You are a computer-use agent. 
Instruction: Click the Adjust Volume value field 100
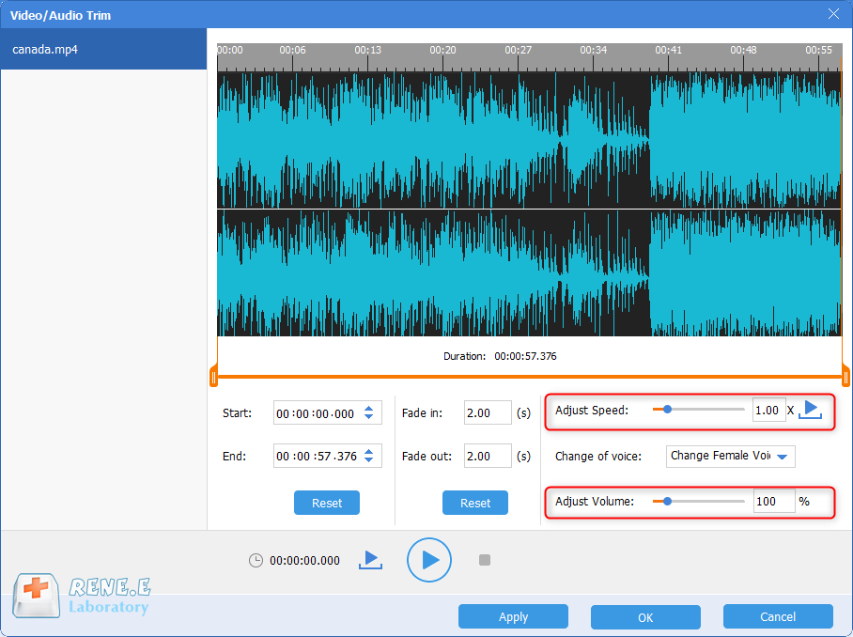(773, 501)
